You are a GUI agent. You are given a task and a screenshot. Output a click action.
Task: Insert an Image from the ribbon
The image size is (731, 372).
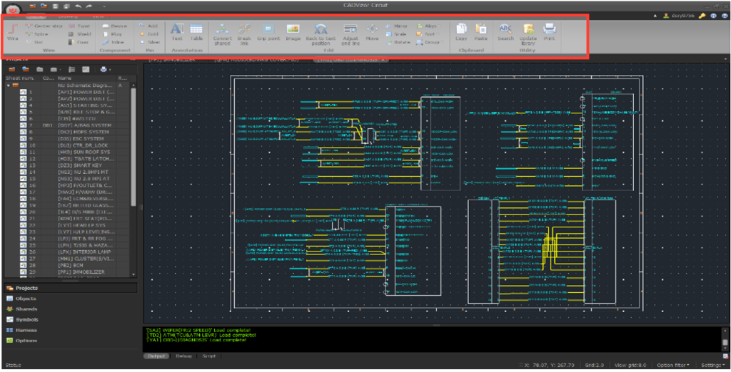pos(293,32)
